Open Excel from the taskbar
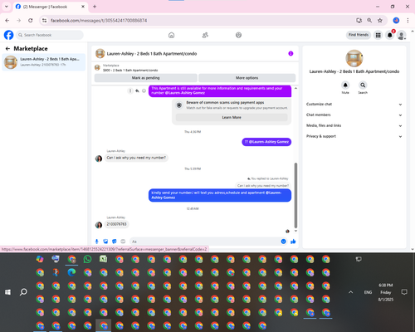 point(104,259)
